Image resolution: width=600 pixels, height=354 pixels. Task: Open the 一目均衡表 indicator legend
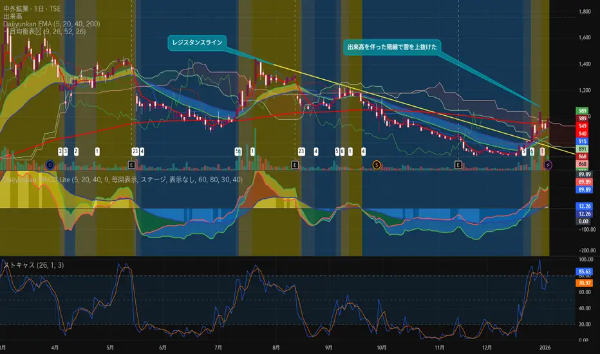tap(44, 32)
